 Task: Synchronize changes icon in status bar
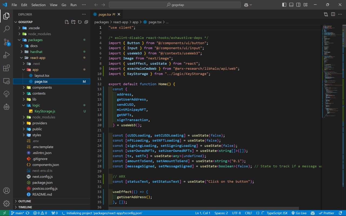point(27,213)
